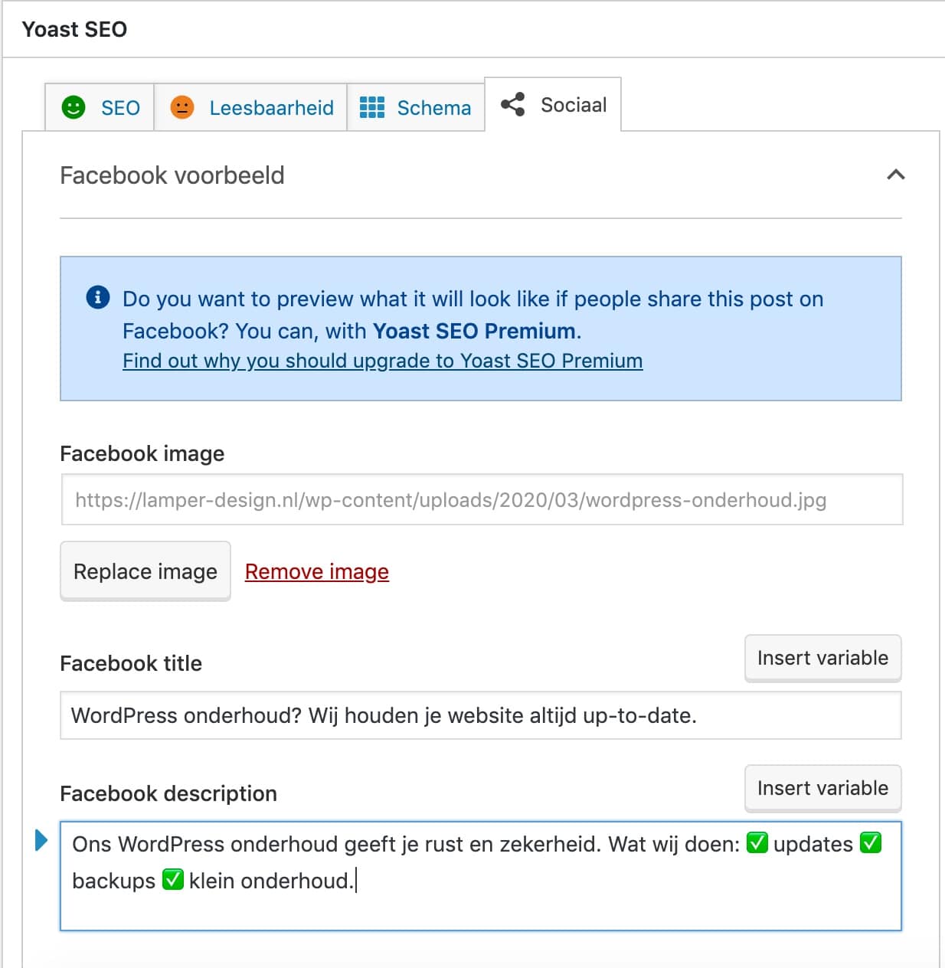The height and width of the screenshot is (968, 945).
Task: Click the Replace image button
Action: pos(146,571)
